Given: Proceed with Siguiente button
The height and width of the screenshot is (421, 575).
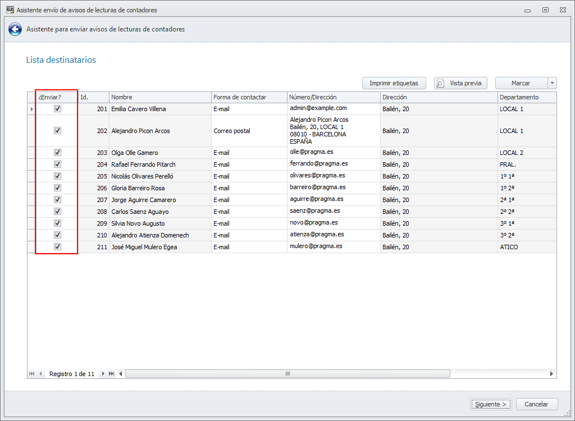Looking at the screenshot, I should 491,404.
